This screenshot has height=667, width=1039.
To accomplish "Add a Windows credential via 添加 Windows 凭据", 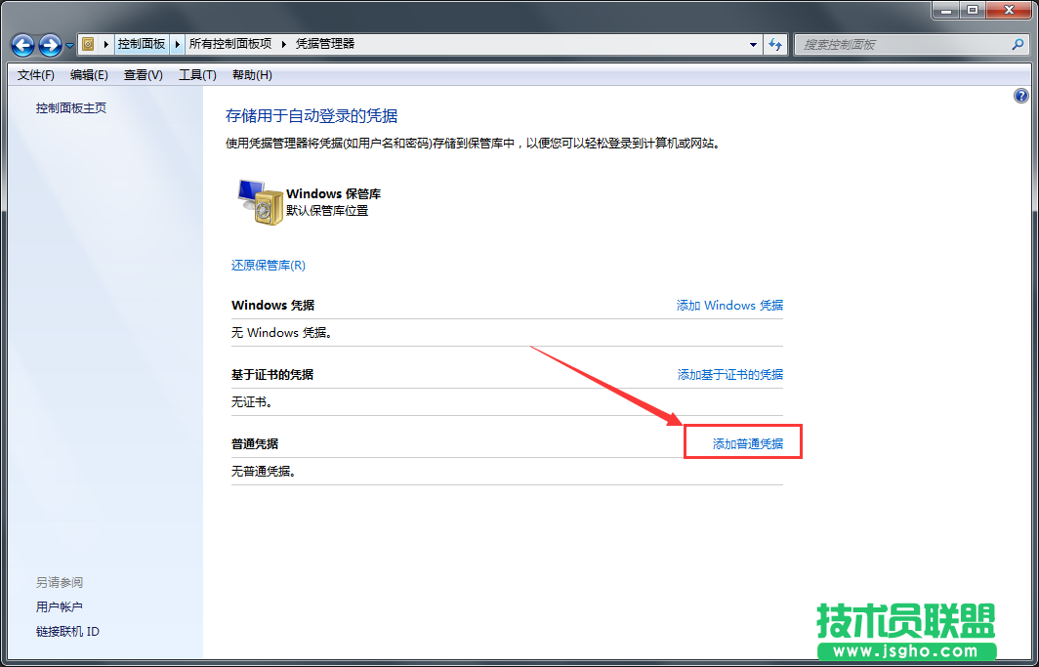I will pos(728,305).
